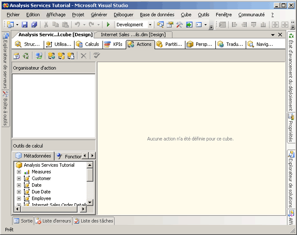The width and height of the screenshot is (297, 235).
Task: Switch to the Calculs tab
Action: click(x=88, y=44)
